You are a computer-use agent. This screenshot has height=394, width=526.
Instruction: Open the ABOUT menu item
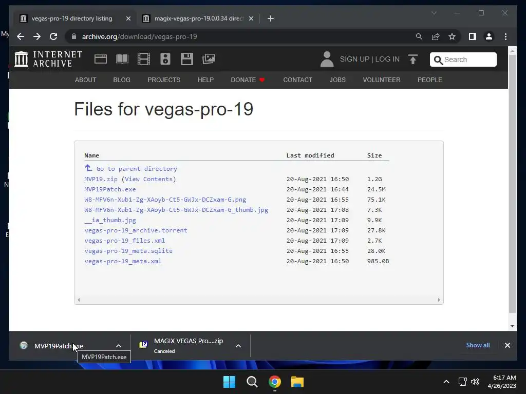[x=86, y=80]
